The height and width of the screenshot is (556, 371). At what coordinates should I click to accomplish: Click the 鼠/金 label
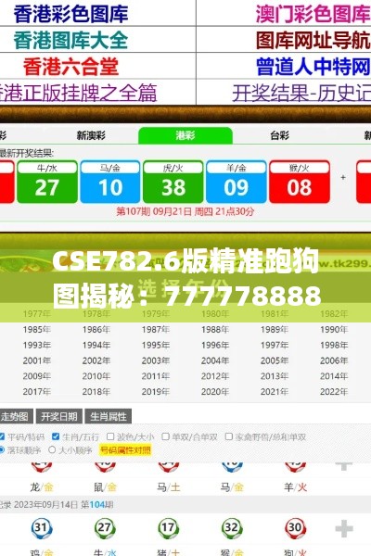105,487
